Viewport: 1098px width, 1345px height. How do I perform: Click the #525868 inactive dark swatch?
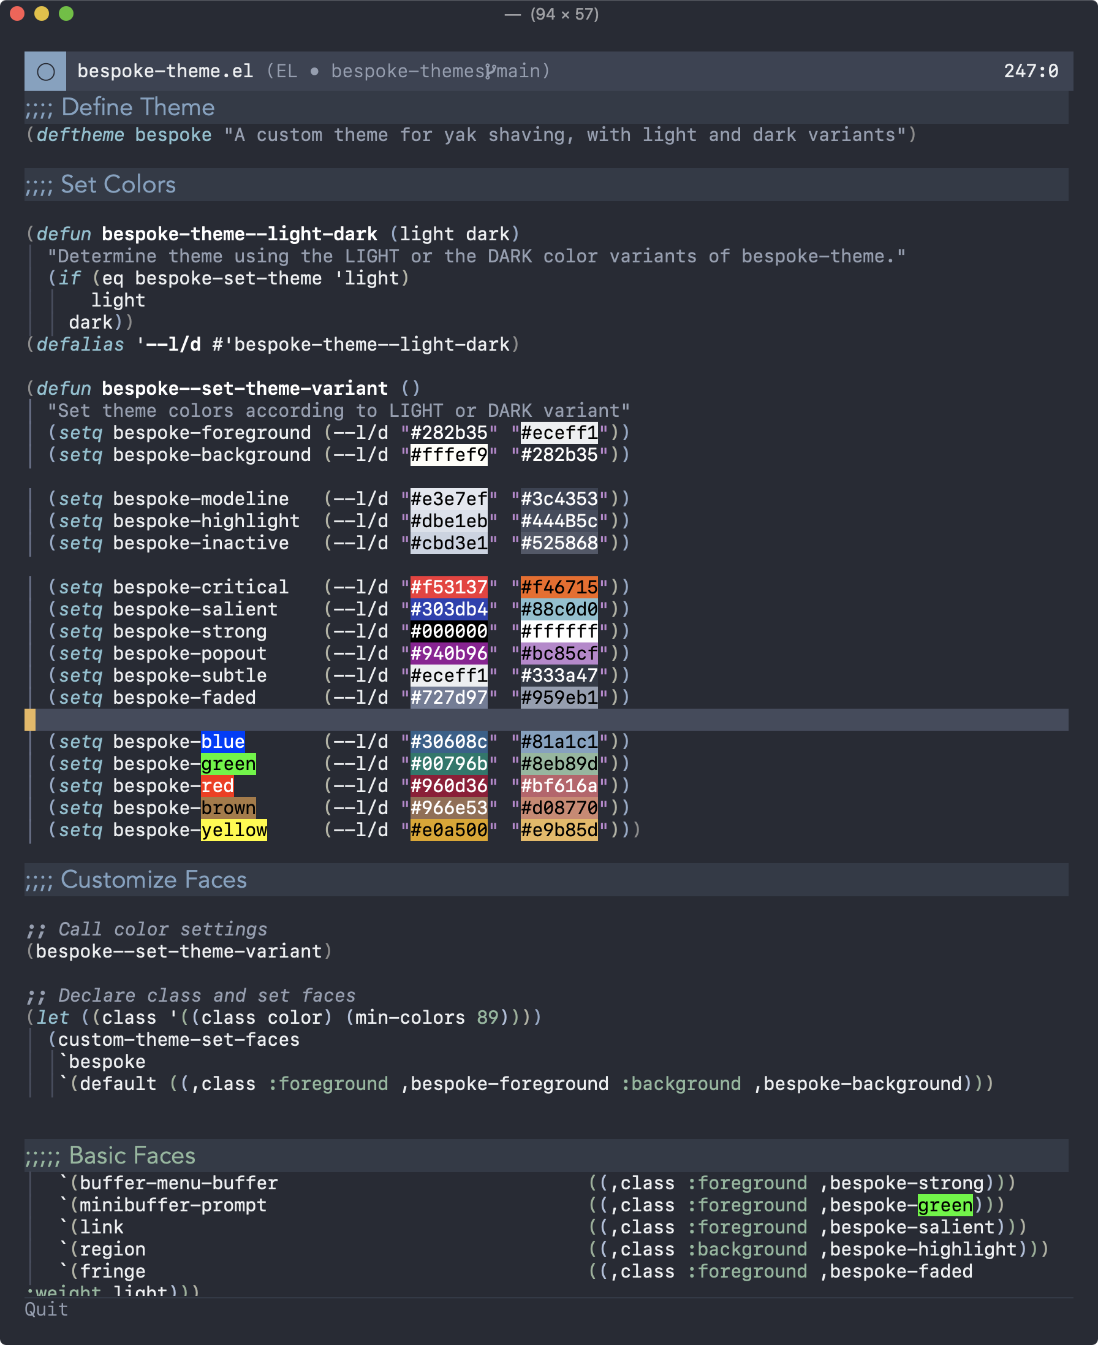559,543
